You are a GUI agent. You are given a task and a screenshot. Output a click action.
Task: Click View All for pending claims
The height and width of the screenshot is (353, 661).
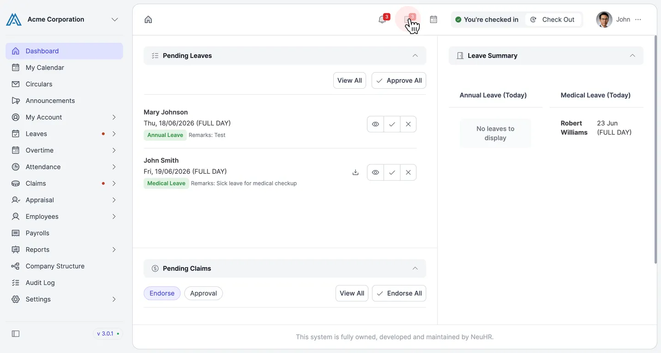[x=352, y=293]
